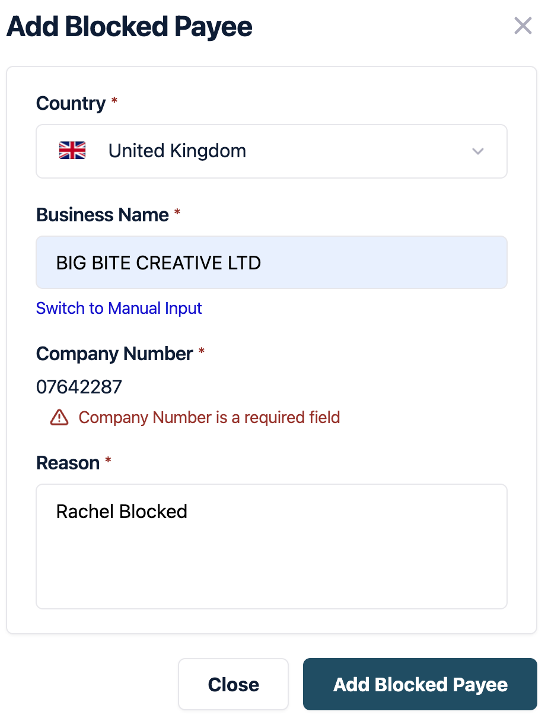Switch to Manual Input link
This screenshot has width=548, height=718.
[x=119, y=309]
